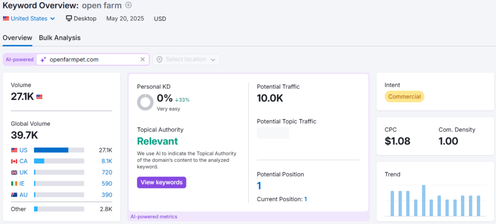The height and width of the screenshot is (224, 496).
Task: Open the IE volume link 590
Action: click(107, 183)
